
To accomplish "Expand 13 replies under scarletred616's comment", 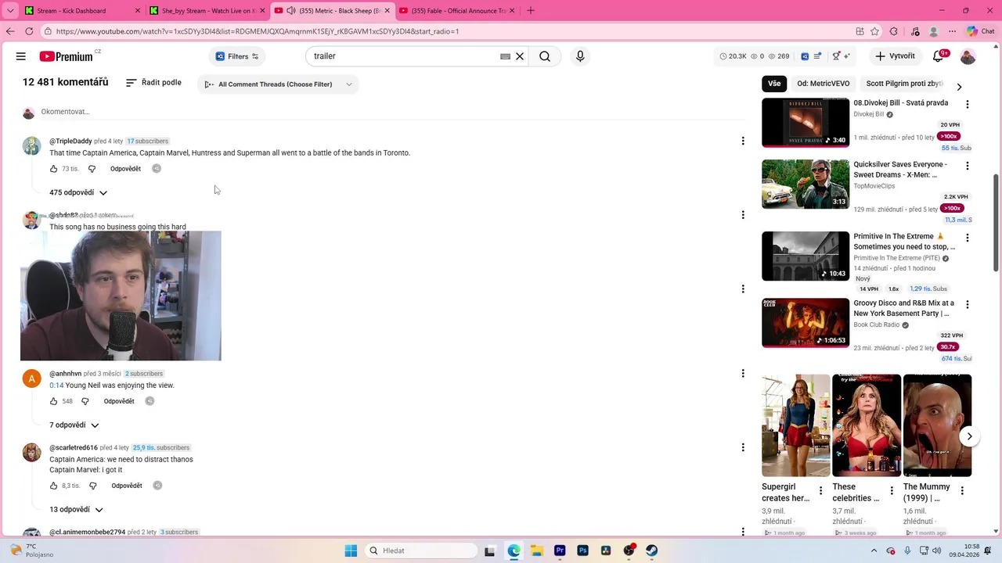I will 76,509.
